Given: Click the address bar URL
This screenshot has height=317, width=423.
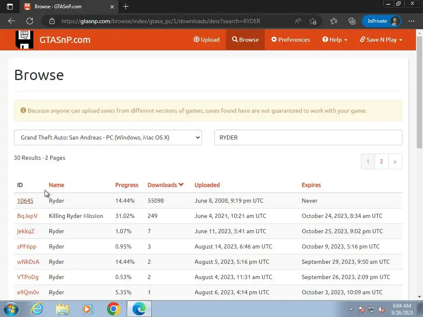Looking at the screenshot, I should [161, 21].
